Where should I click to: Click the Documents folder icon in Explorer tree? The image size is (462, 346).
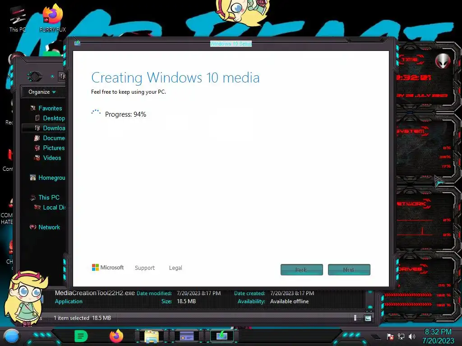click(37, 138)
